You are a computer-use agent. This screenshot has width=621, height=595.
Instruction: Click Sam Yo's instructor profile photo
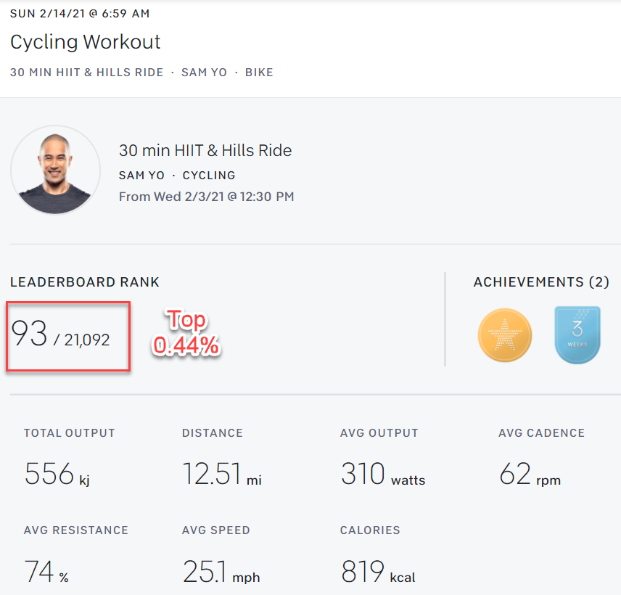coord(55,170)
